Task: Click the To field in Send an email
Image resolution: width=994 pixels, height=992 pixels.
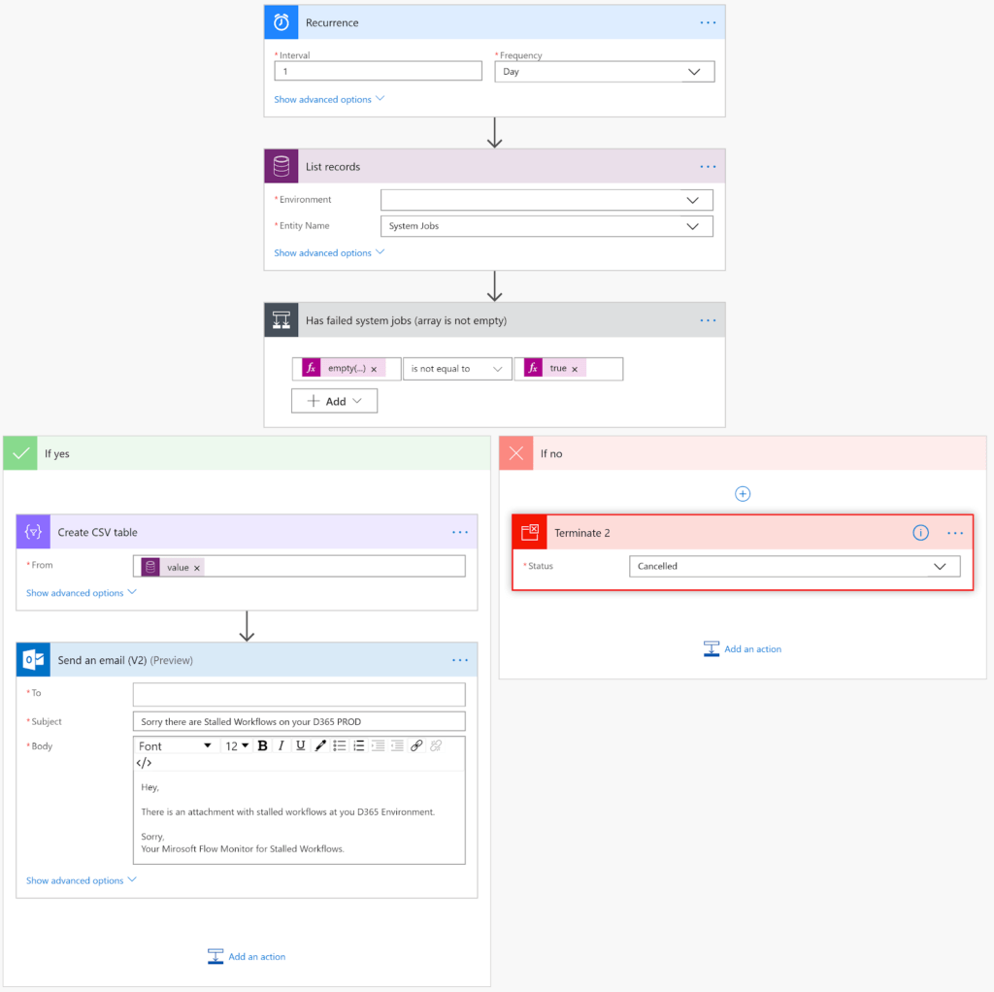Action: coord(299,694)
